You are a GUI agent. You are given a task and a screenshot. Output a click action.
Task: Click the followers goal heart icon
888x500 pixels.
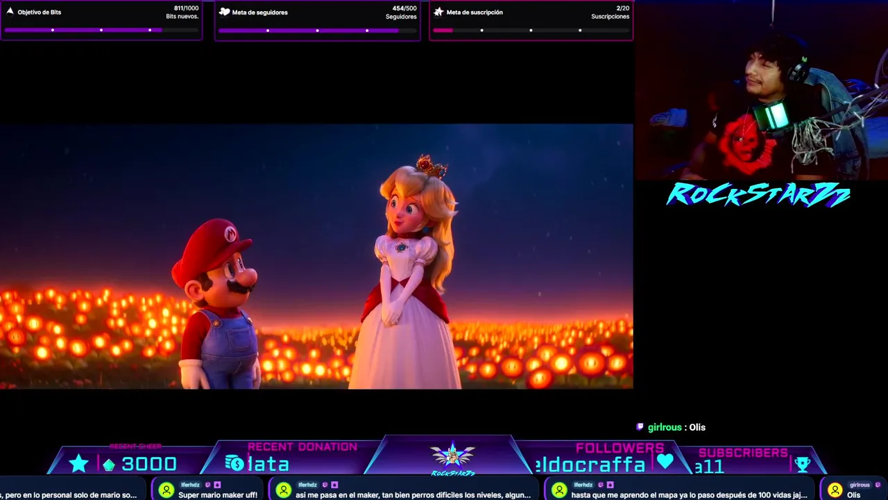coord(224,12)
